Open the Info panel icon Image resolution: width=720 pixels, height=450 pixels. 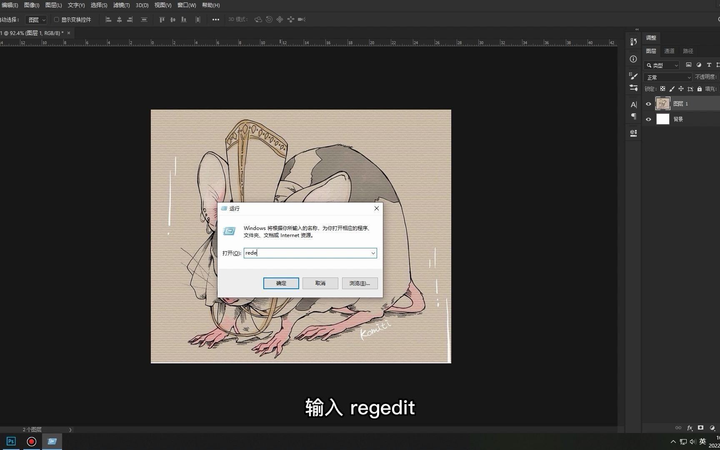pyautogui.click(x=633, y=59)
